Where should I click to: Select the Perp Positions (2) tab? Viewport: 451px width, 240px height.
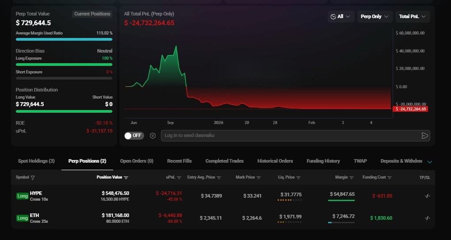[87, 161]
